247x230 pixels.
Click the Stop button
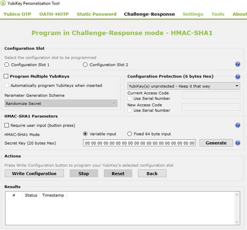[x=84, y=173]
